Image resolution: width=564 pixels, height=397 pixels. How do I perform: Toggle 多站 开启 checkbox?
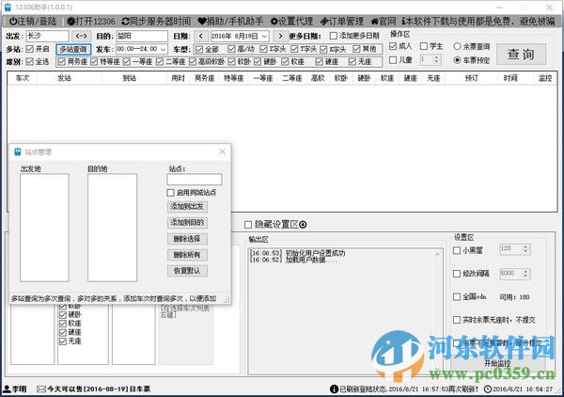tap(30, 49)
